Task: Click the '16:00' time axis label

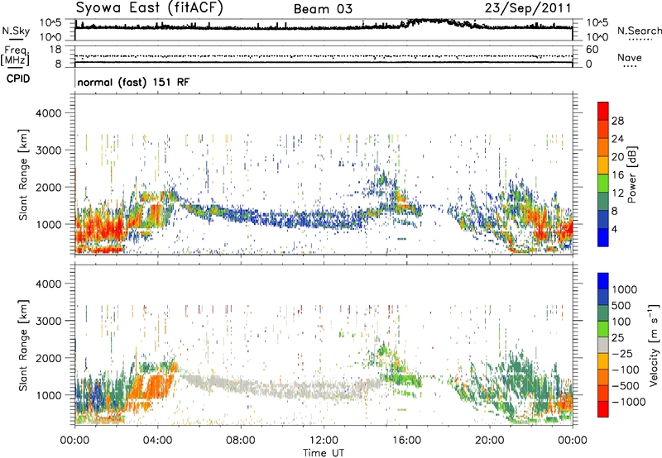Action: 406,441
